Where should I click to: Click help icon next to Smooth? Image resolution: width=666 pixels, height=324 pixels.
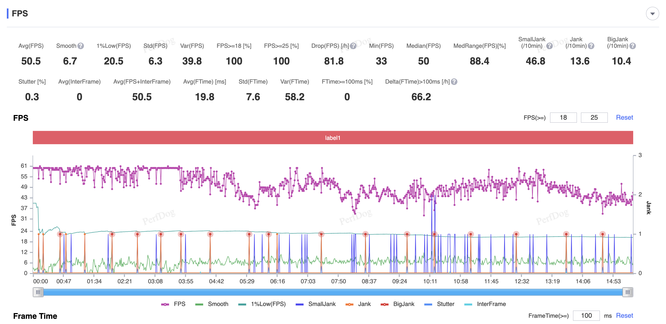click(x=80, y=46)
